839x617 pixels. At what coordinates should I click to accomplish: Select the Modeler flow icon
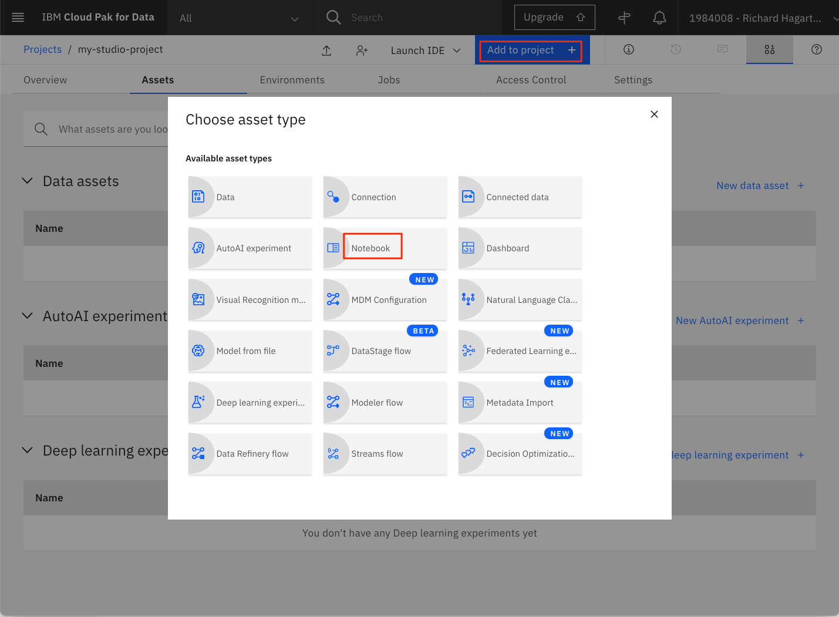click(x=333, y=402)
